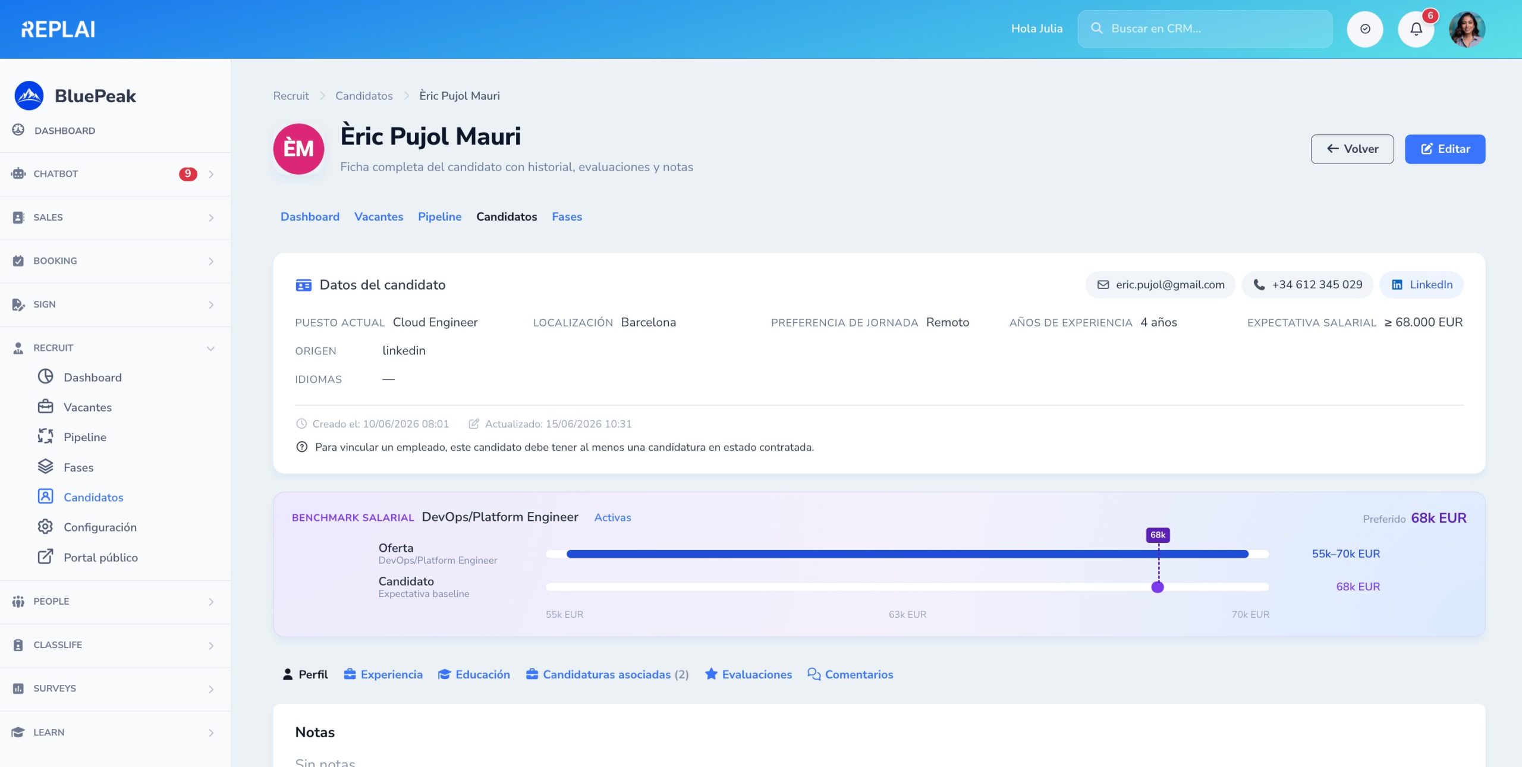
Task: Expand the Learn menu chevron
Action: (211, 733)
